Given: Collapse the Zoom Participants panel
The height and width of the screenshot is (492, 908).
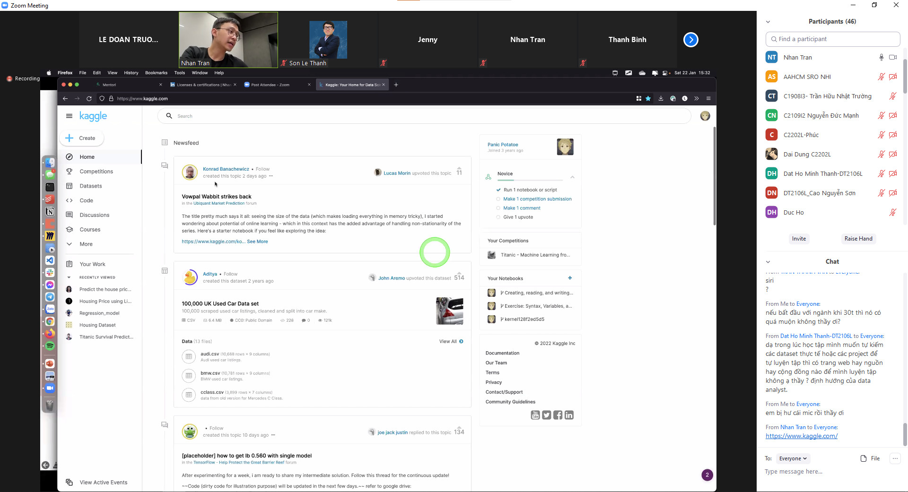Looking at the screenshot, I should pyautogui.click(x=768, y=22).
